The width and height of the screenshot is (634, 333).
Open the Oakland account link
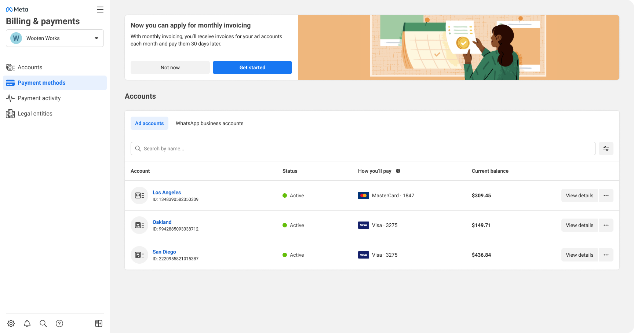(162, 222)
